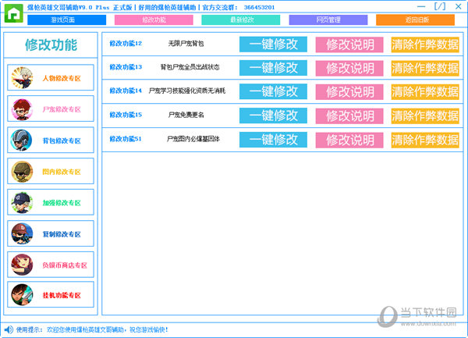Click 清除作弊数据 in 修改功能15 row
The width and height of the screenshot is (468, 338).
(425, 116)
